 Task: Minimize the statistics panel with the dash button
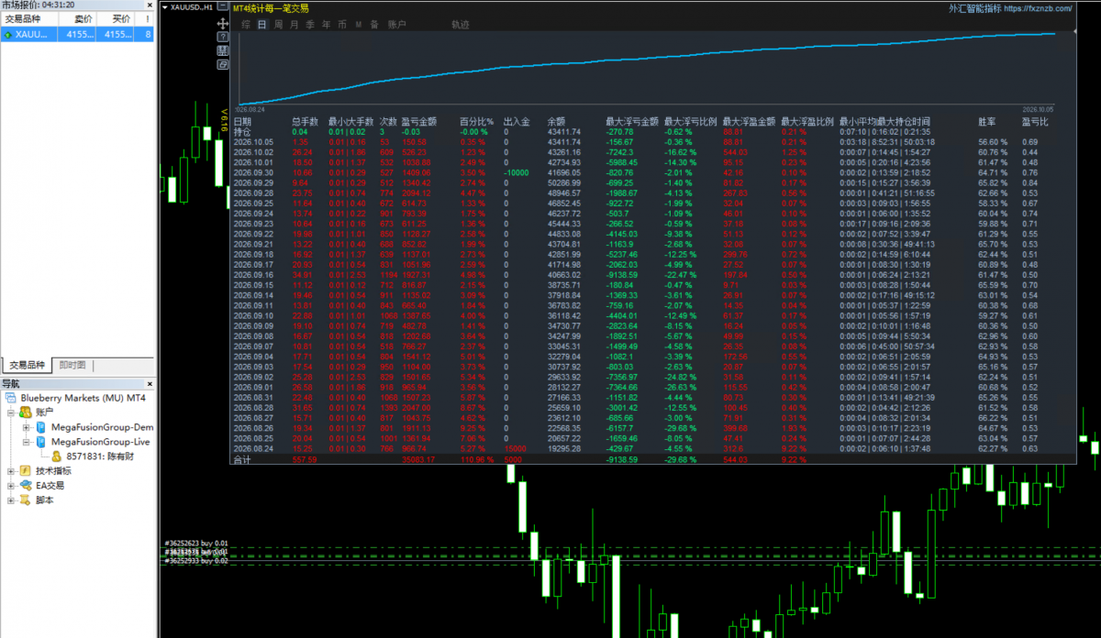tap(223, 6)
